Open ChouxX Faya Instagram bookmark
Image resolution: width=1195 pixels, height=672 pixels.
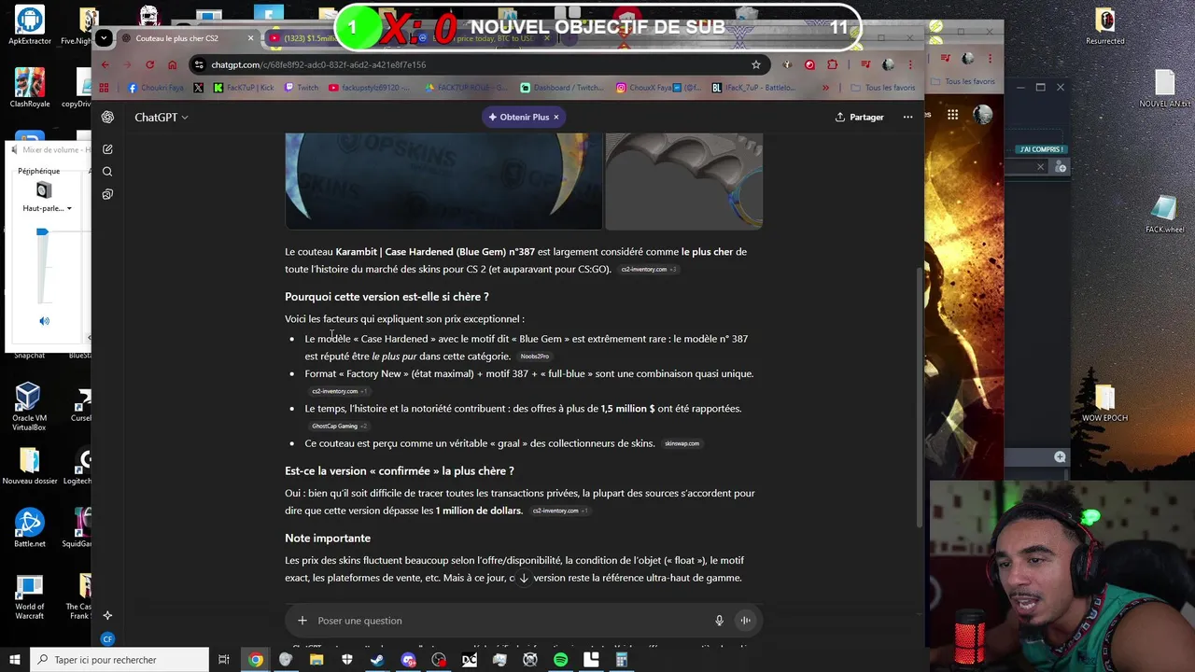pos(658,88)
